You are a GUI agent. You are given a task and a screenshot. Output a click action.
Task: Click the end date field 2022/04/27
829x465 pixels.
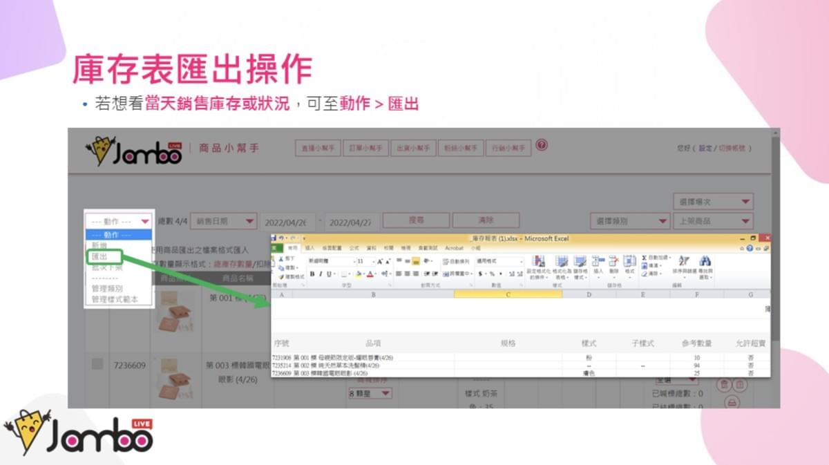click(x=352, y=222)
